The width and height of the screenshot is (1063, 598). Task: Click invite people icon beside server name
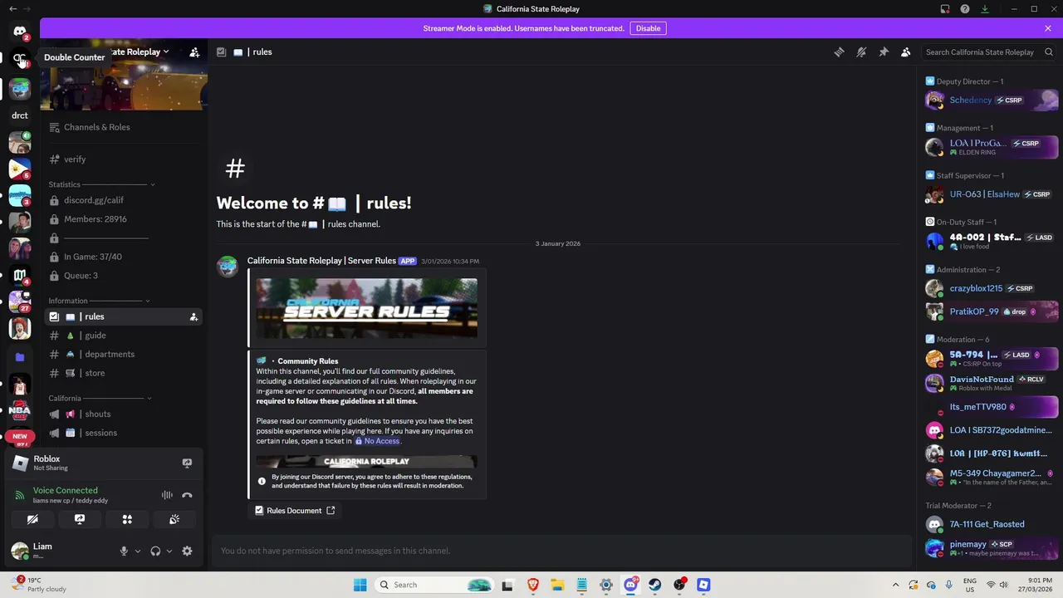pyautogui.click(x=194, y=51)
